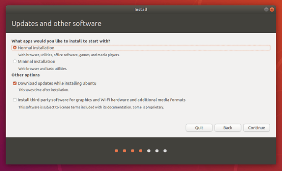Close the Install window
The width and height of the screenshot is (282, 171).
(272, 10)
